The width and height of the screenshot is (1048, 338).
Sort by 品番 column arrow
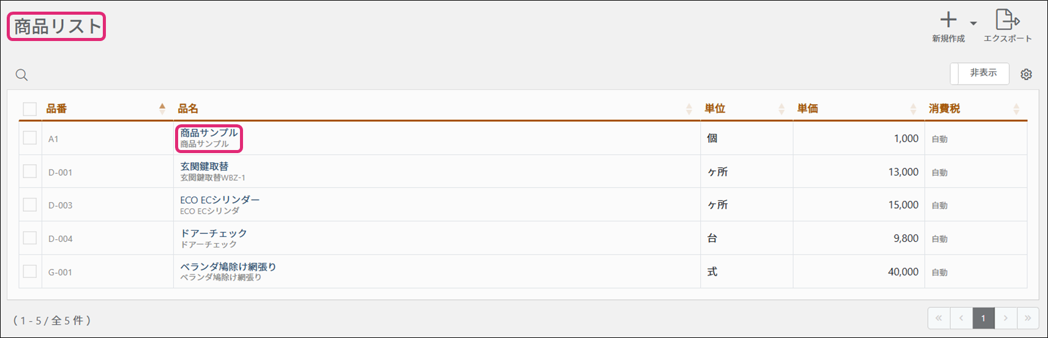click(162, 108)
